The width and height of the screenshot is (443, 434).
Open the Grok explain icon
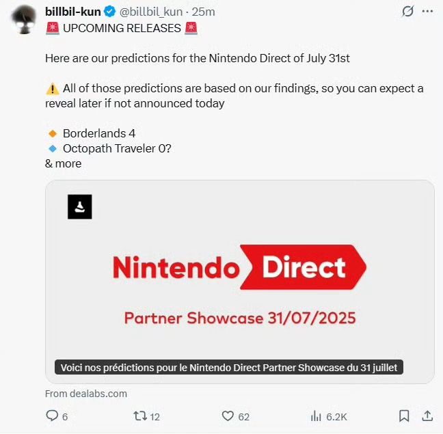(407, 12)
